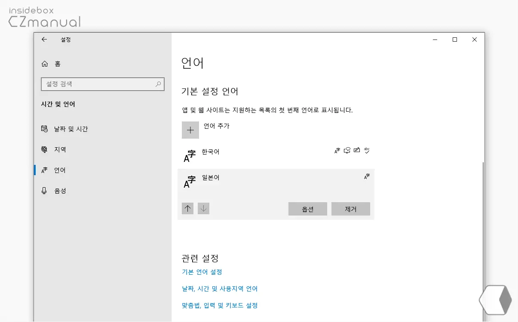The height and width of the screenshot is (322, 518).
Task: Click the down arrow for 일본어
Action: tap(203, 208)
